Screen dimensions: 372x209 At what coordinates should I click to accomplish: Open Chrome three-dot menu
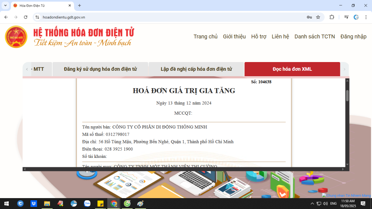pyautogui.click(x=366, y=17)
